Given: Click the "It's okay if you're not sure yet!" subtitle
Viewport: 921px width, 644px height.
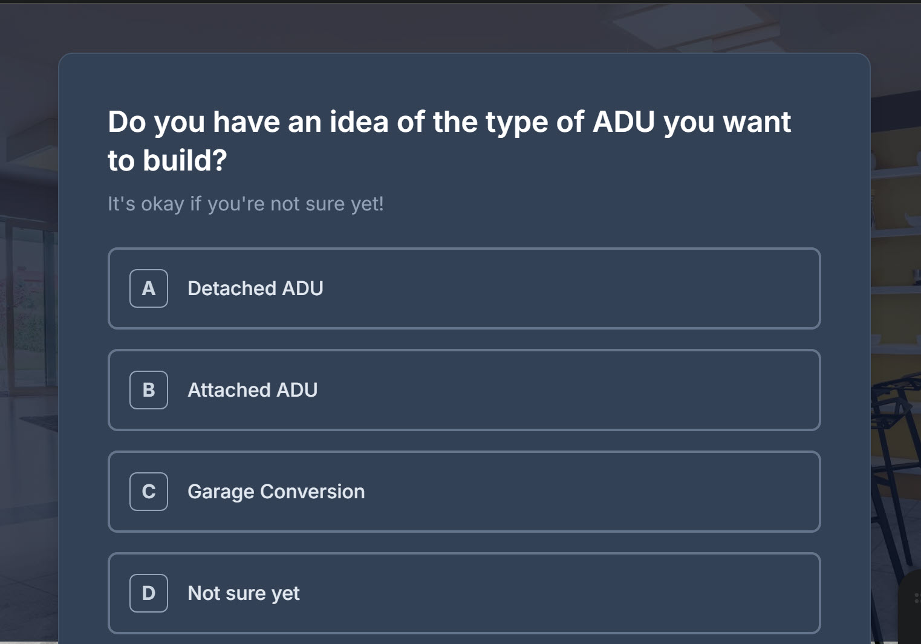Looking at the screenshot, I should [246, 204].
